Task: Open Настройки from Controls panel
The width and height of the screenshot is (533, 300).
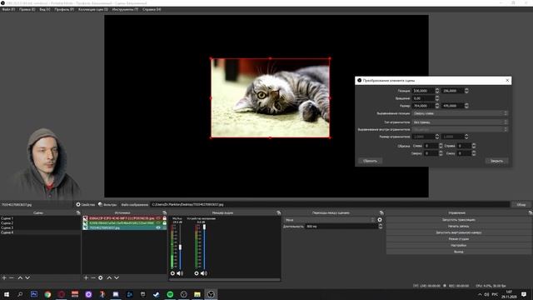Action: click(459, 245)
